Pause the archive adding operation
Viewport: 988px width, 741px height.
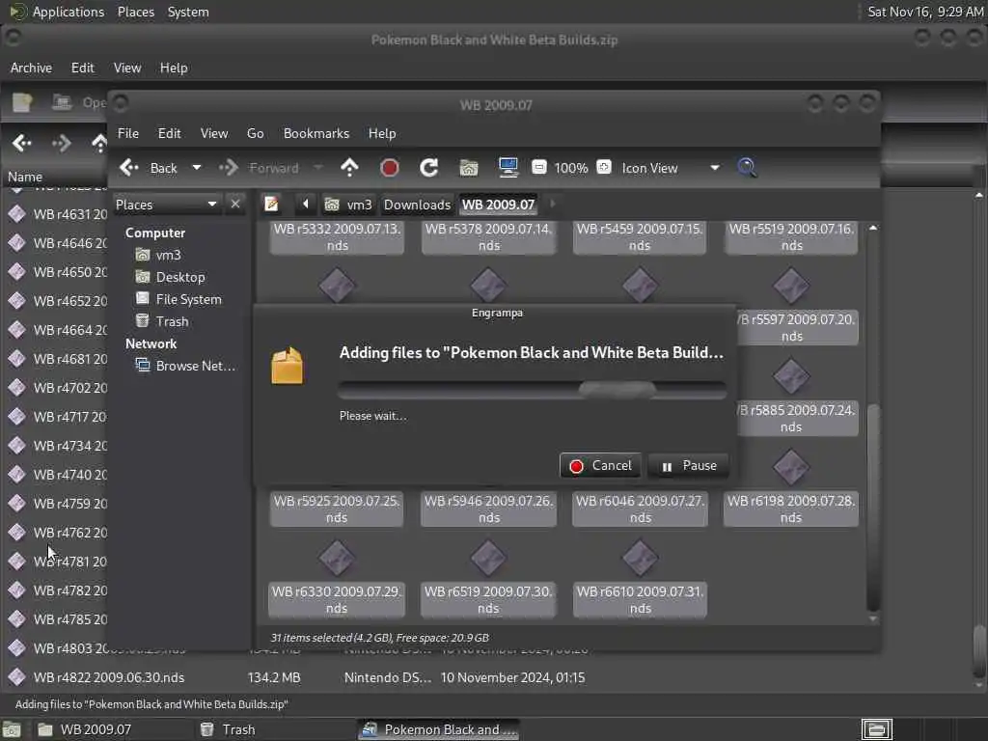[x=688, y=466]
